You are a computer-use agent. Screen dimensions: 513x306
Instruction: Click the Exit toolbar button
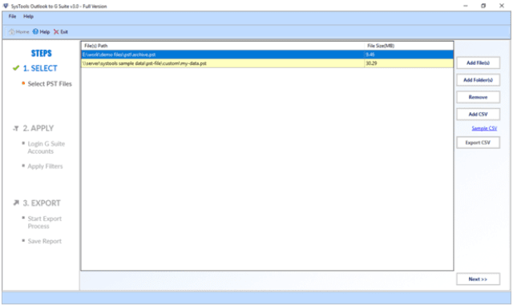pos(61,32)
